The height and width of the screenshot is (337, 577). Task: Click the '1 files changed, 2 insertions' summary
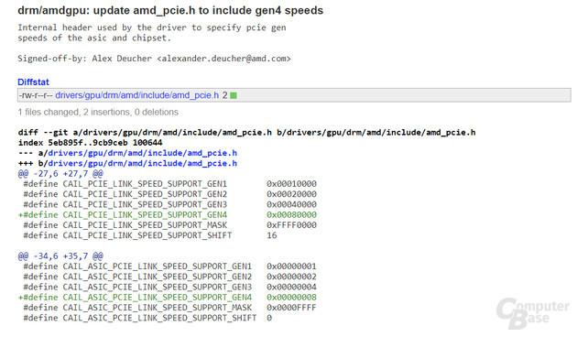click(x=98, y=113)
